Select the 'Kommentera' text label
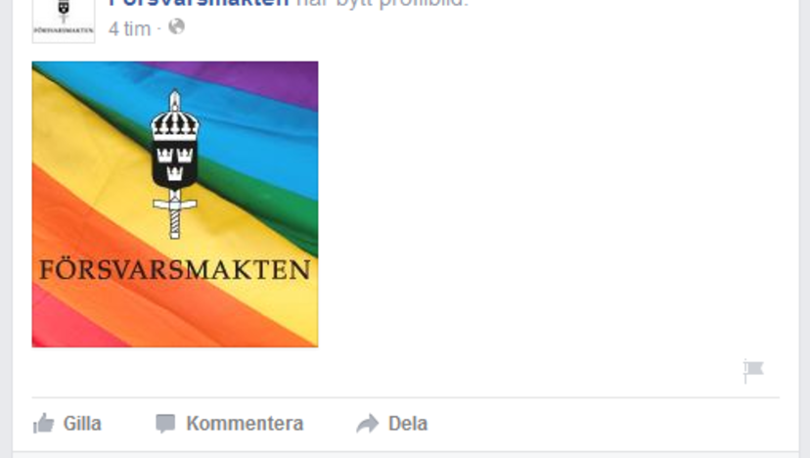The height and width of the screenshot is (458, 810). click(245, 424)
